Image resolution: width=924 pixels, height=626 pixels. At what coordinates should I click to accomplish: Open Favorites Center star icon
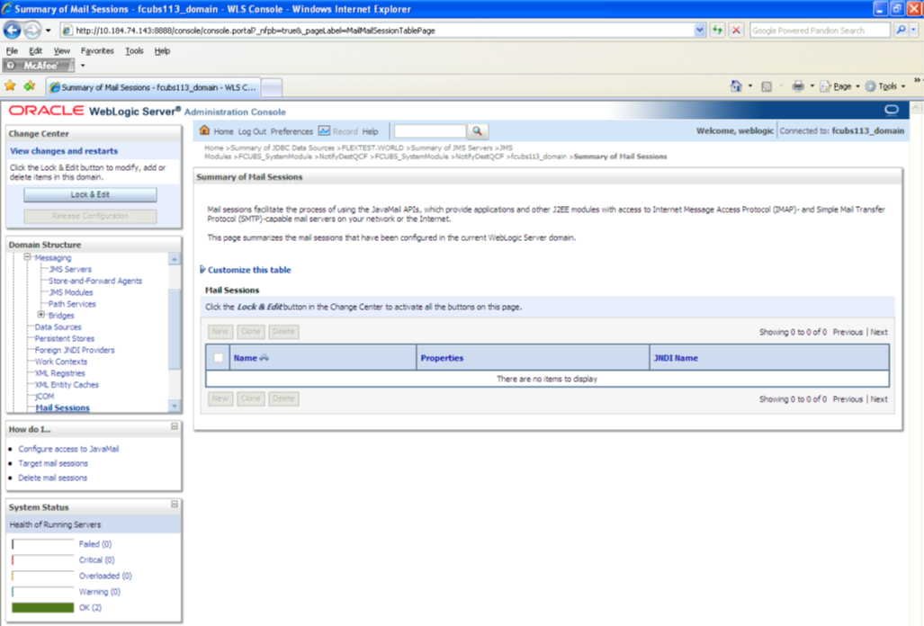tap(10, 86)
